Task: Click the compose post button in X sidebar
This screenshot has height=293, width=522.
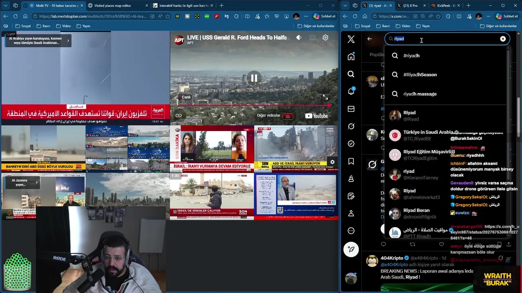Action: point(351,249)
